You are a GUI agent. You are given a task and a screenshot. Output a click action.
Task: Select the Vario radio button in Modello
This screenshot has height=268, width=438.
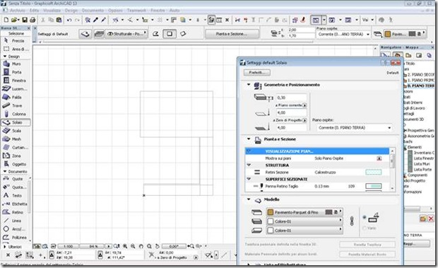tap(365, 228)
